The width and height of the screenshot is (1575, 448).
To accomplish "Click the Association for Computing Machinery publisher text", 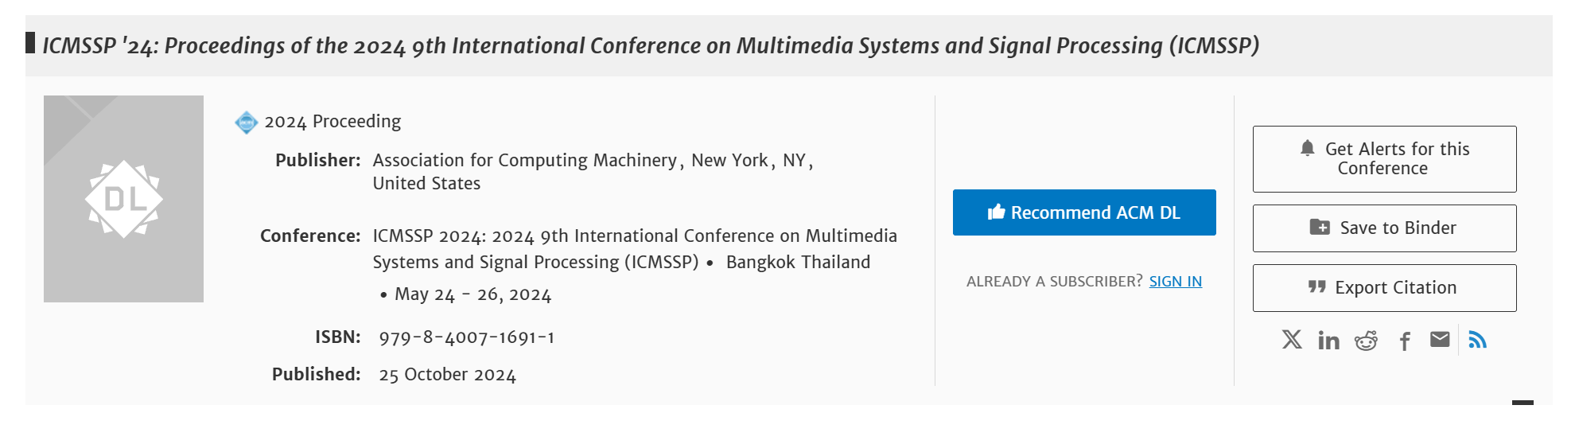I will pyautogui.click(x=524, y=160).
